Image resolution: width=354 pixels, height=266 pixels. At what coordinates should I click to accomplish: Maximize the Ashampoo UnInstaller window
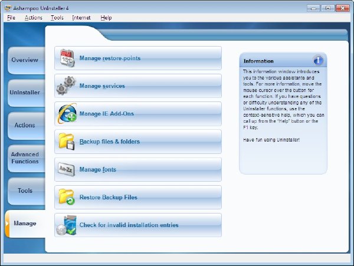328,8
